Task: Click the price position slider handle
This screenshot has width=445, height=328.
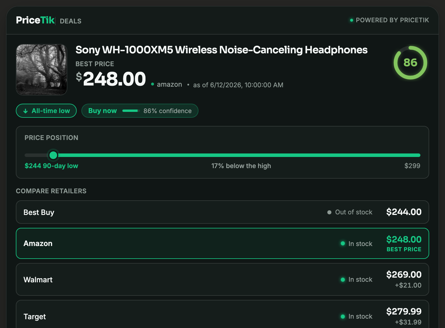Action: [53, 155]
